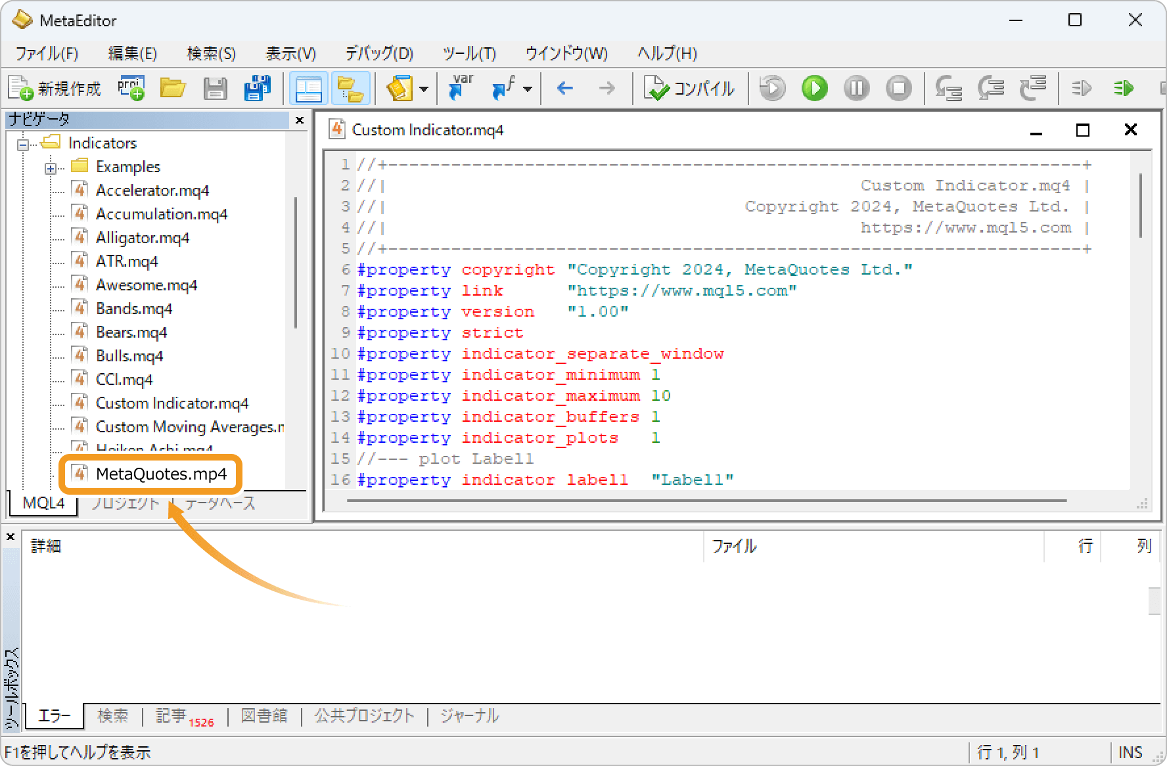The height and width of the screenshot is (766, 1167).
Task: Click the code editor vertical scrollbar
Action: [x=1141, y=206]
